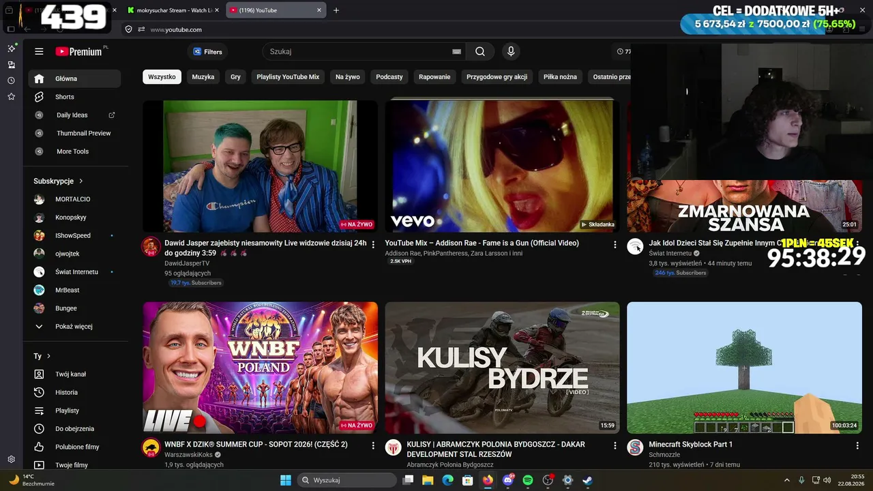Show hidden system tray icons
Image resolution: width=873 pixels, height=491 pixels.
click(786, 480)
